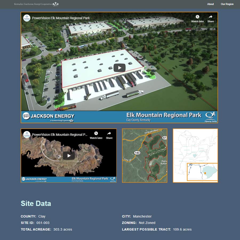Click Share arrow icon on large video
240x240 pixels.
pos(210,17)
